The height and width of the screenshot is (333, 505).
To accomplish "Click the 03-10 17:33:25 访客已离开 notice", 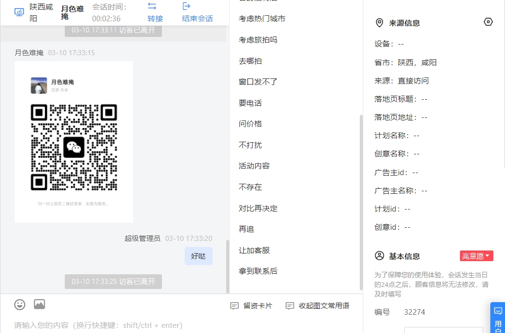I will [x=113, y=281].
